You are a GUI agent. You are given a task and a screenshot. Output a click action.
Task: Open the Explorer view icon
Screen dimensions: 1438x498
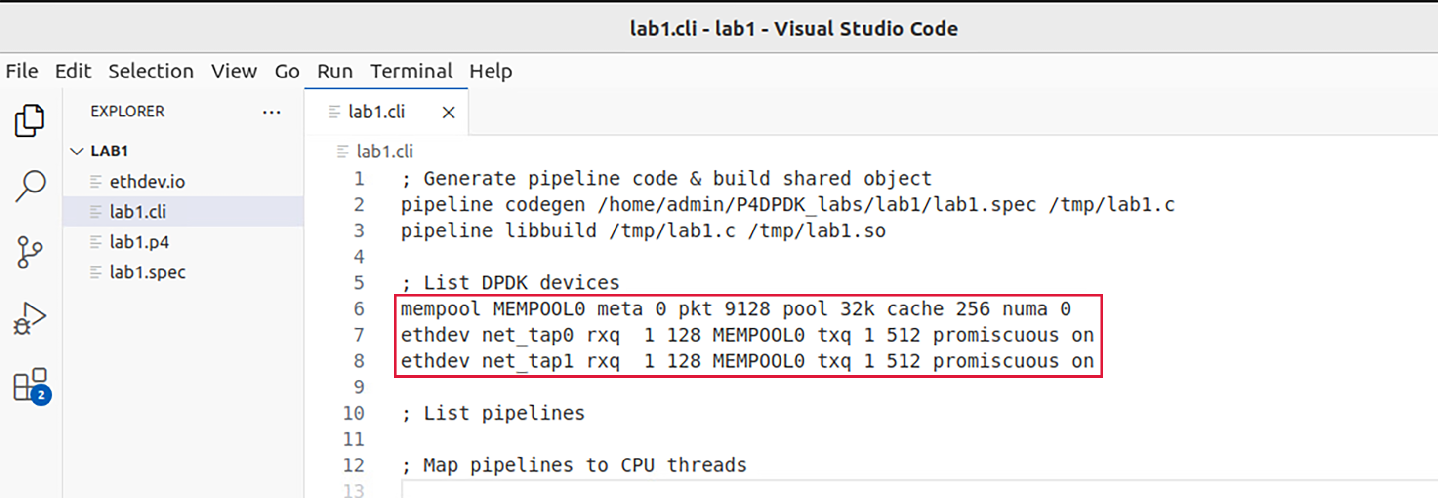[x=30, y=120]
